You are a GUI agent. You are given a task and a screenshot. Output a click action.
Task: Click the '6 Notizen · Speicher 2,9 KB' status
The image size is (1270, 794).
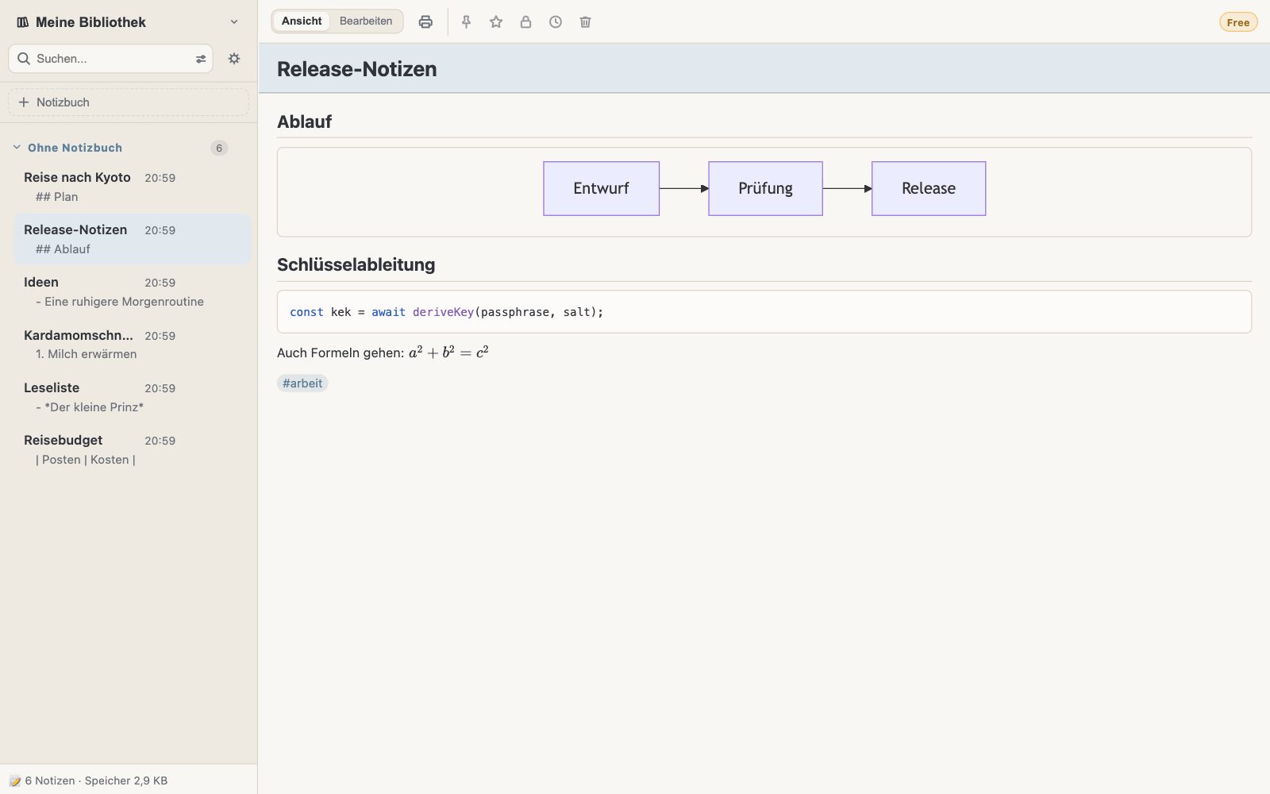(x=96, y=781)
